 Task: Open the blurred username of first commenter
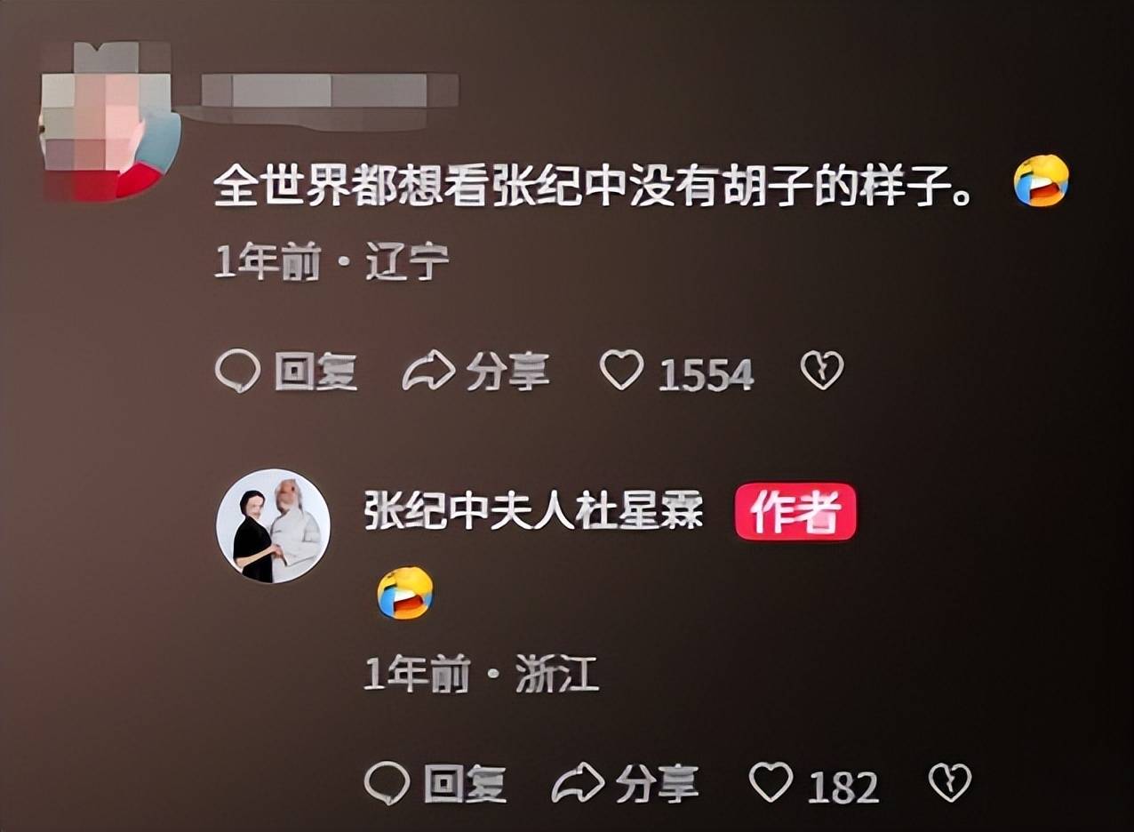point(330,91)
